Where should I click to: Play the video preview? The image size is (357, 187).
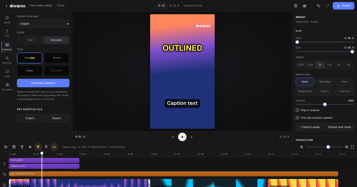click(x=182, y=137)
